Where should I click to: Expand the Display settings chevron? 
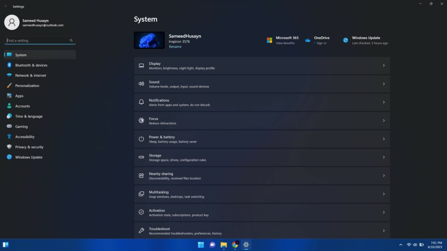coord(384,66)
